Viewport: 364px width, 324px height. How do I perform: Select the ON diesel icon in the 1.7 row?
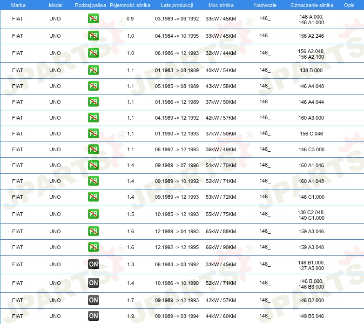(x=93, y=300)
